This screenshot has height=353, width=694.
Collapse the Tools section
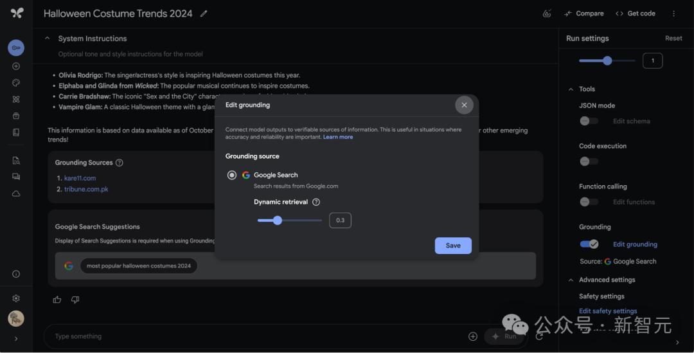pyautogui.click(x=570, y=89)
